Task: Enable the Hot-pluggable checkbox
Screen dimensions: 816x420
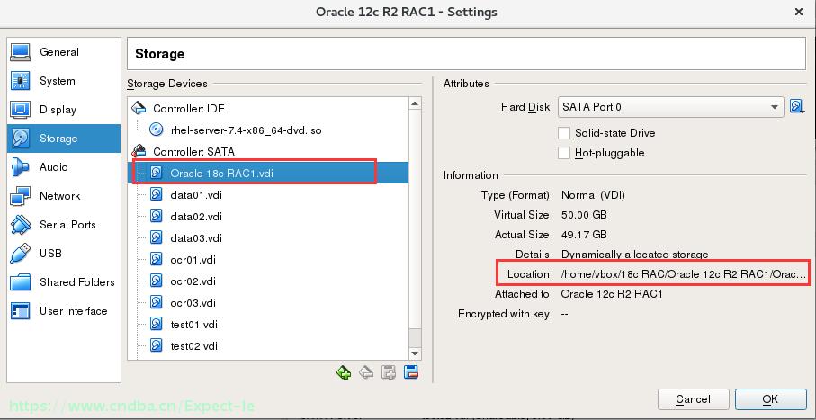Action: click(x=564, y=153)
